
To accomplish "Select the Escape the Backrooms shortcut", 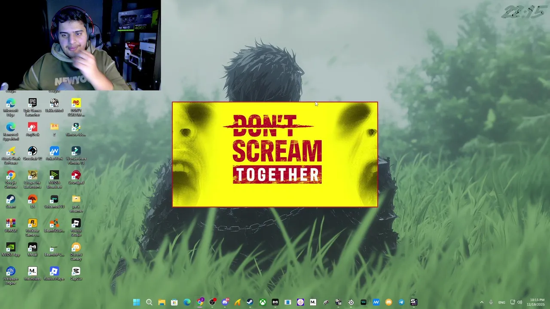I will [x=33, y=179].
